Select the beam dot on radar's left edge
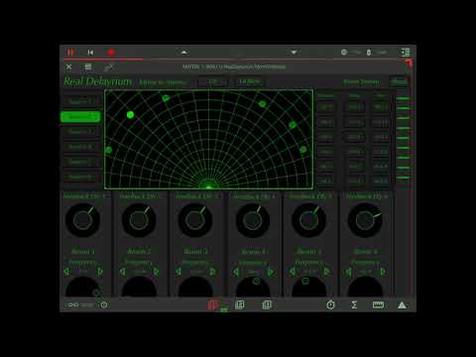476x357 pixels. [x=108, y=150]
